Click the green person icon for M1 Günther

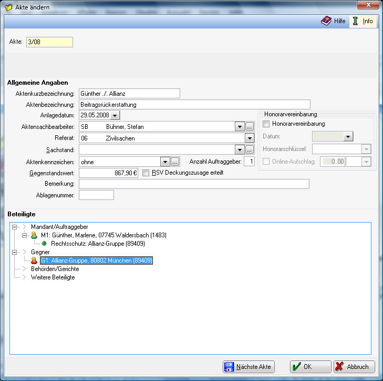(34, 235)
